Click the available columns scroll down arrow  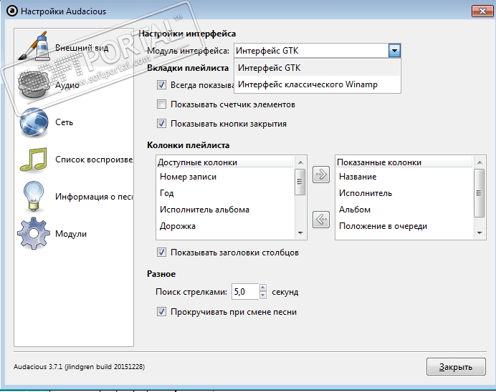coord(300,233)
